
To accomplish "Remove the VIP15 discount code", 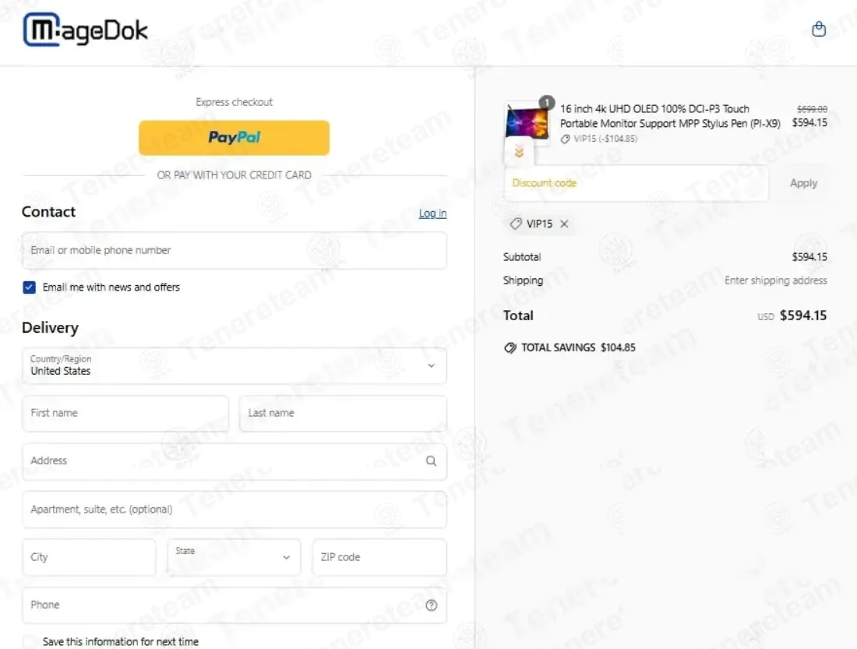I will pos(564,224).
